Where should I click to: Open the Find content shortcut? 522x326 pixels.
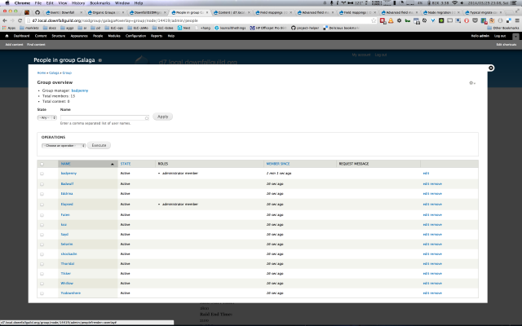pyautogui.click(x=36, y=45)
